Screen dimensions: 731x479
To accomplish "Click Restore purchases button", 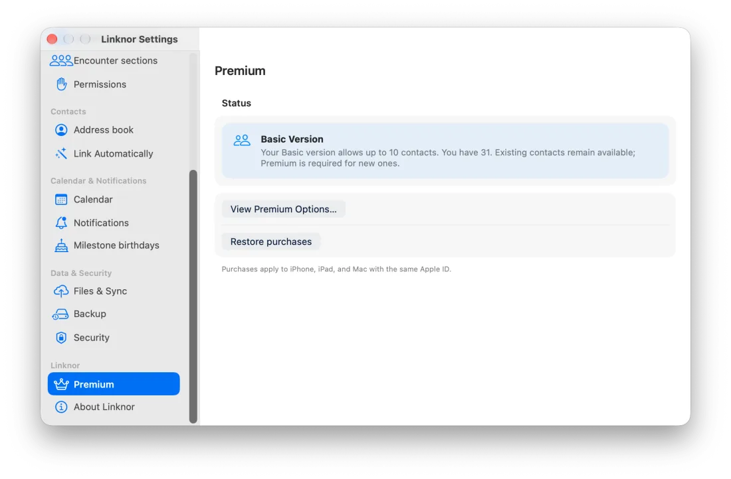I will pyautogui.click(x=271, y=242).
